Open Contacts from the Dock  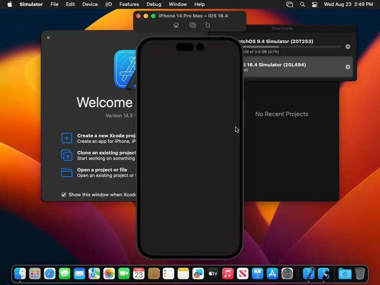pyautogui.click(x=154, y=273)
